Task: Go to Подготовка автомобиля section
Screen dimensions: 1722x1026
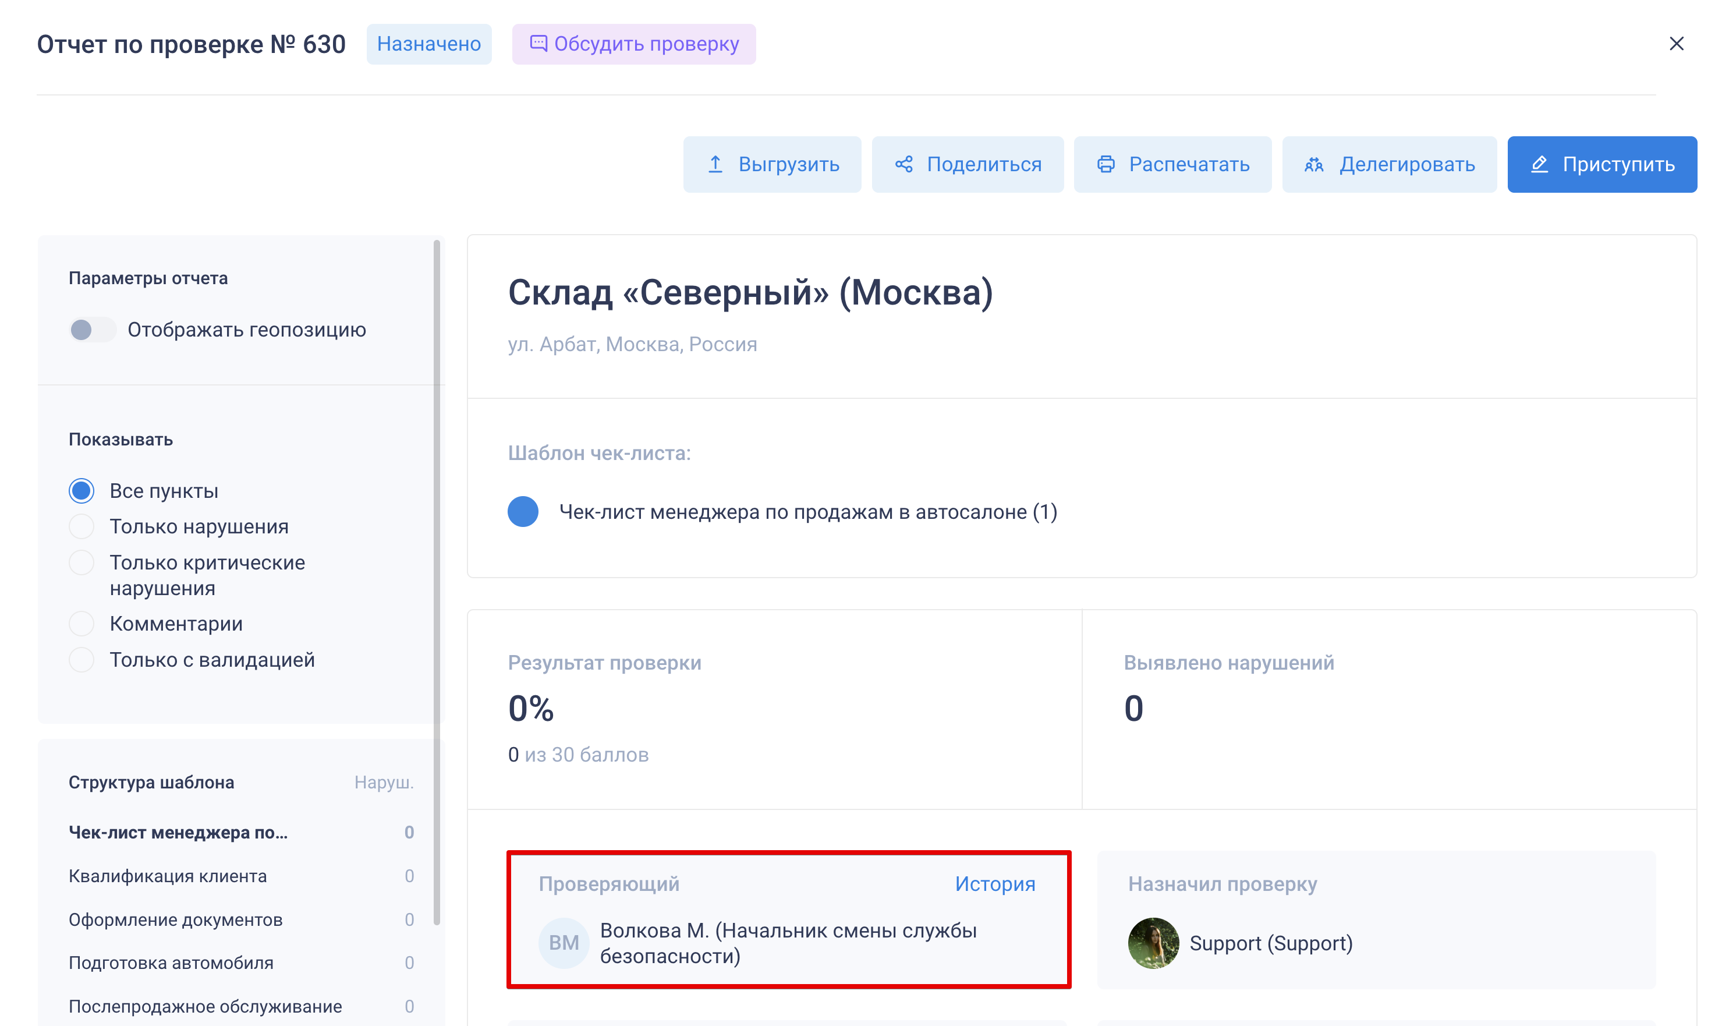Action: tap(171, 963)
